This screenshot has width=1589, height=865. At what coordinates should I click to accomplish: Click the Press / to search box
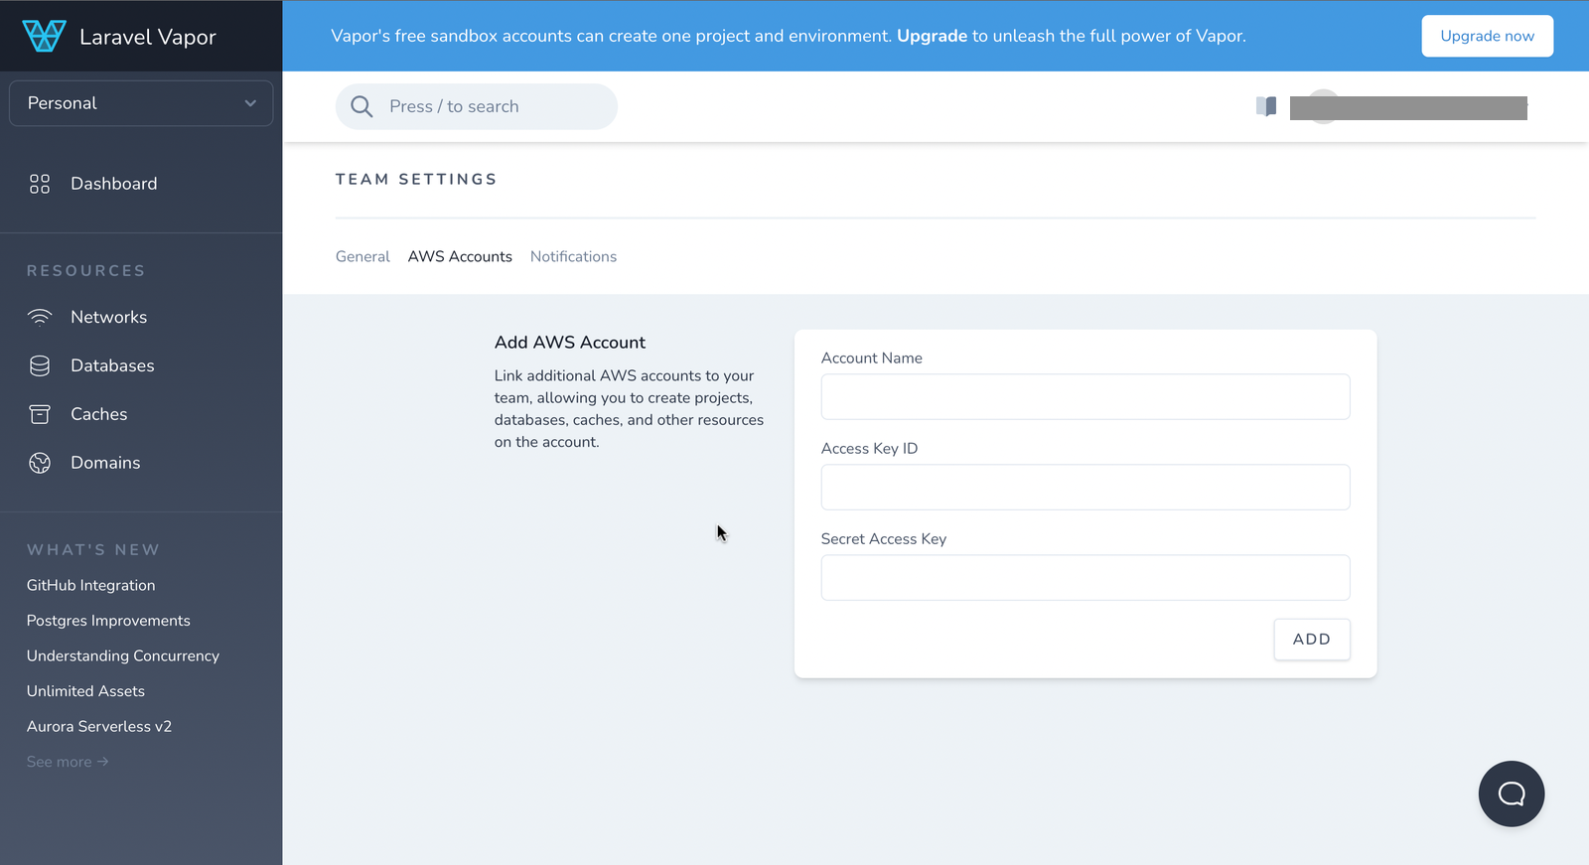coord(477,106)
